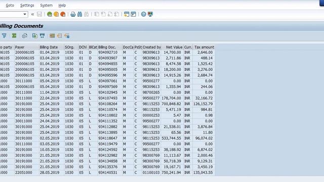Click net value 750,241.94

[x=171, y=172]
